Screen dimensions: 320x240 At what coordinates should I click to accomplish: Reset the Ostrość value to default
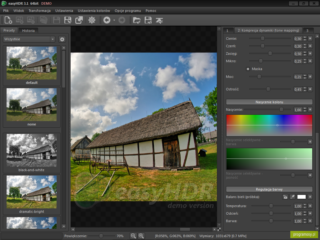coord(310,89)
